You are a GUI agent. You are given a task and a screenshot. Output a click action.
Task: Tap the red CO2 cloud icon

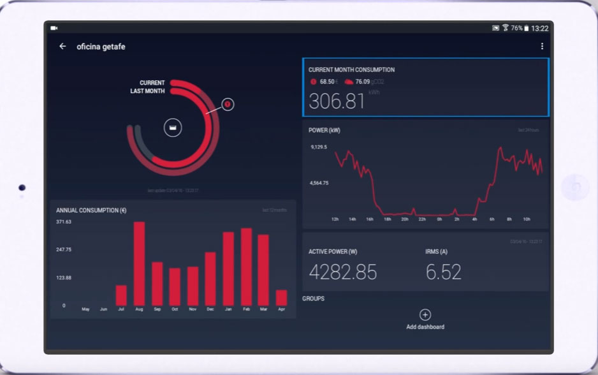pyautogui.click(x=349, y=82)
